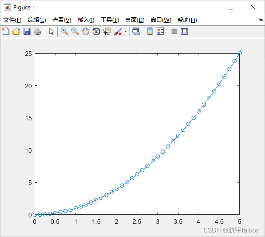Show Plot Tools and dock figure icon
This screenshot has width=265, height=237.
point(184,32)
